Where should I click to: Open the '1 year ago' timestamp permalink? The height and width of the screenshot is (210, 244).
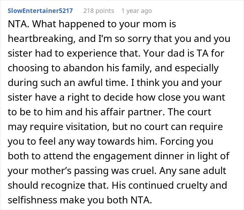point(137,11)
